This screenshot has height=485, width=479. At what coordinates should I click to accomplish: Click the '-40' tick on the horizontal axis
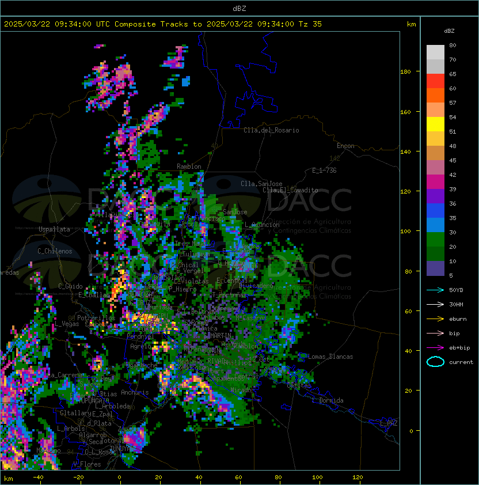(38, 478)
